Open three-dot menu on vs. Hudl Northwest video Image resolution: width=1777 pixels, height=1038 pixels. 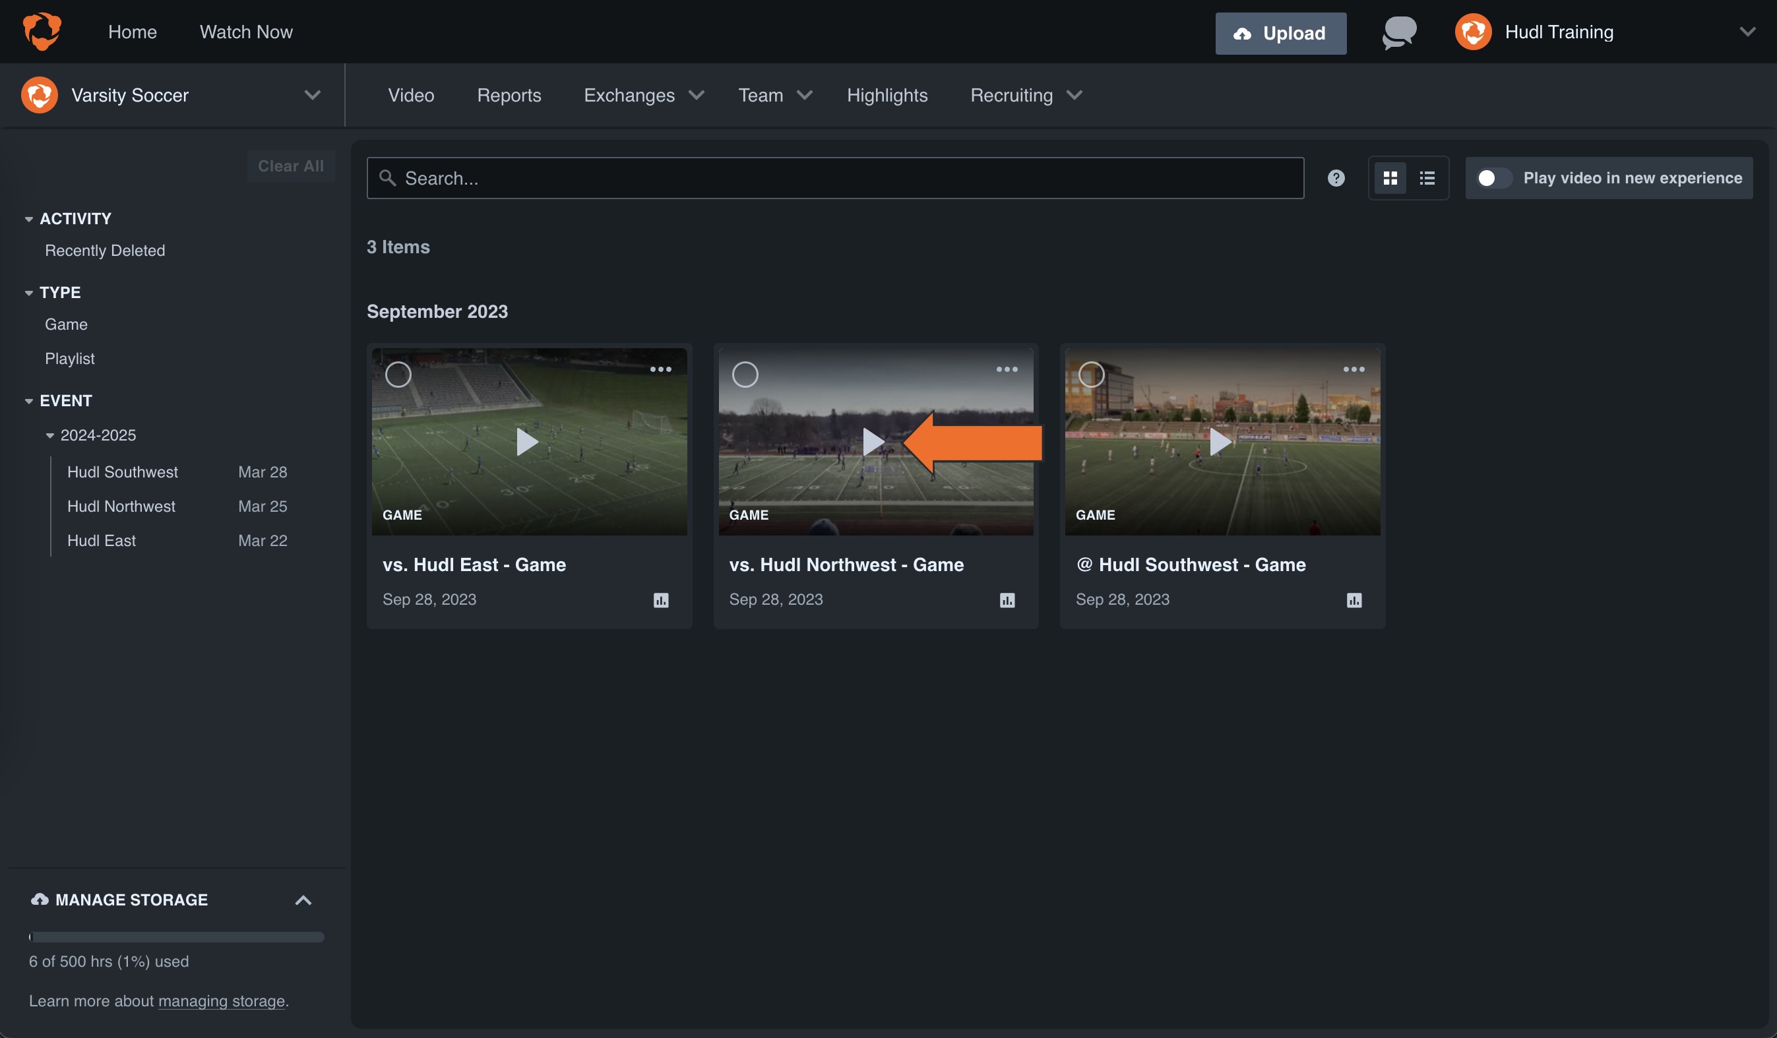1007,368
